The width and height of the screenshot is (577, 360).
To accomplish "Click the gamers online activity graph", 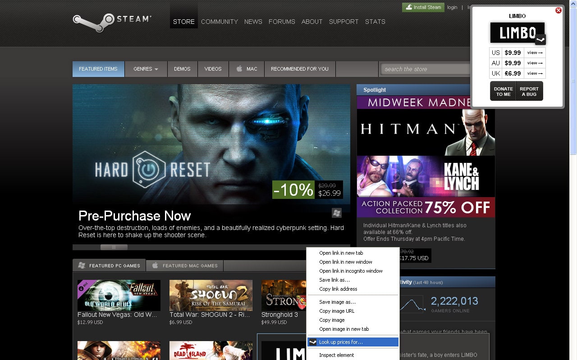I will [x=412, y=304].
